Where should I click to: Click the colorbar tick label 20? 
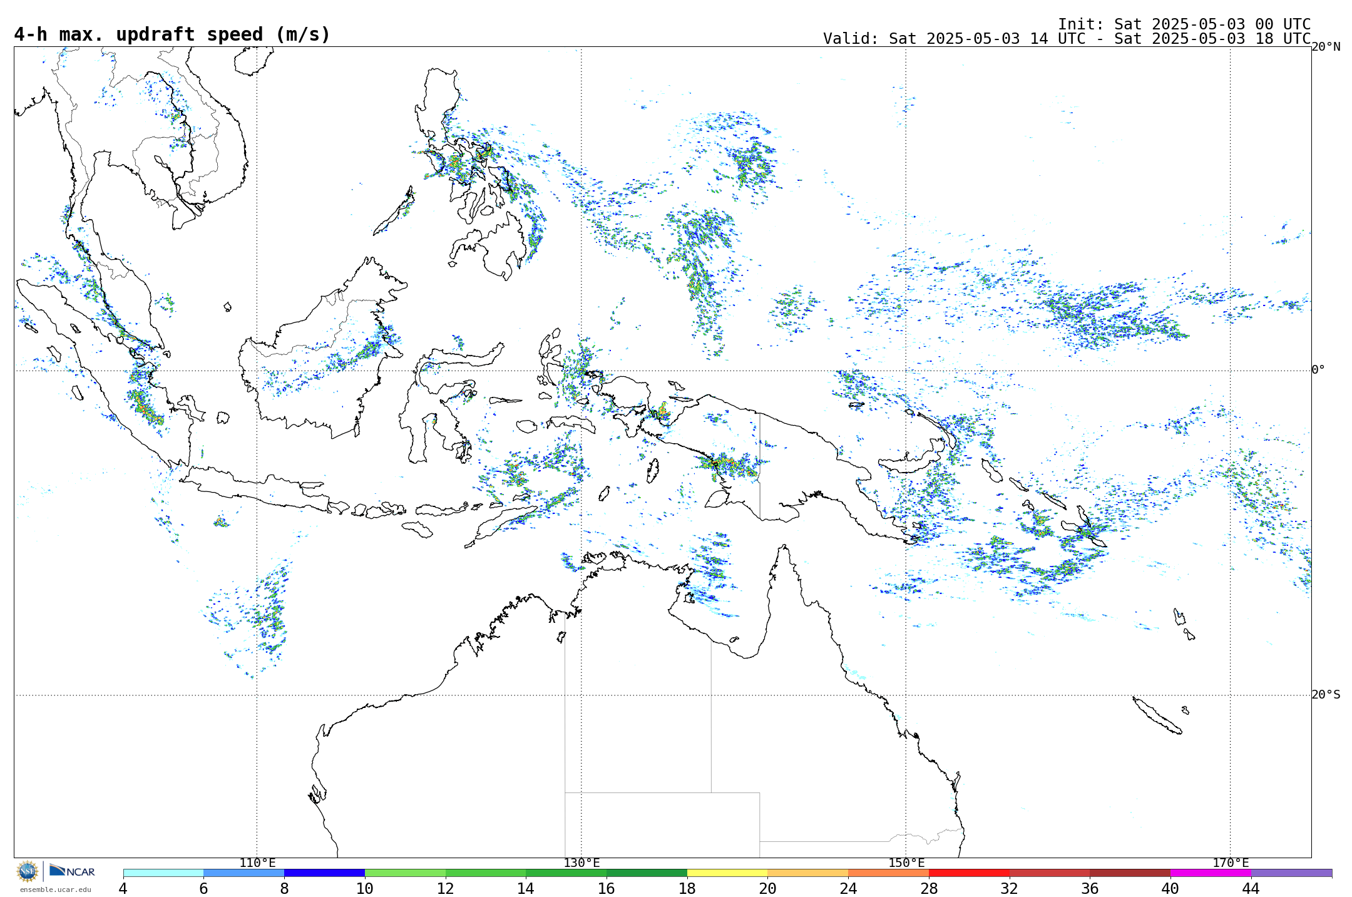(x=768, y=889)
